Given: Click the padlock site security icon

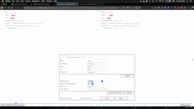Looking at the screenshot, I should click(28, 8).
